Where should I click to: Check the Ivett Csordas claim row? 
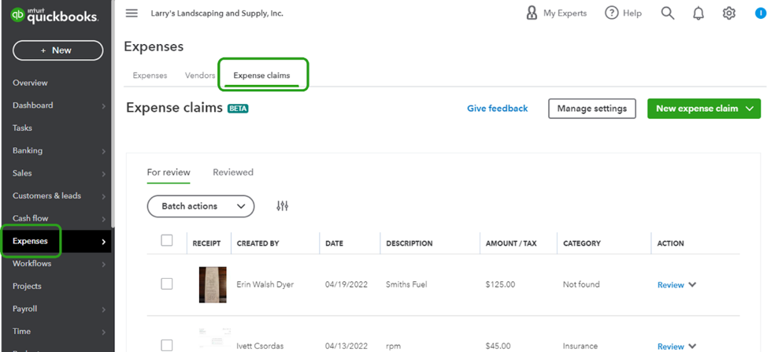[x=167, y=345]
